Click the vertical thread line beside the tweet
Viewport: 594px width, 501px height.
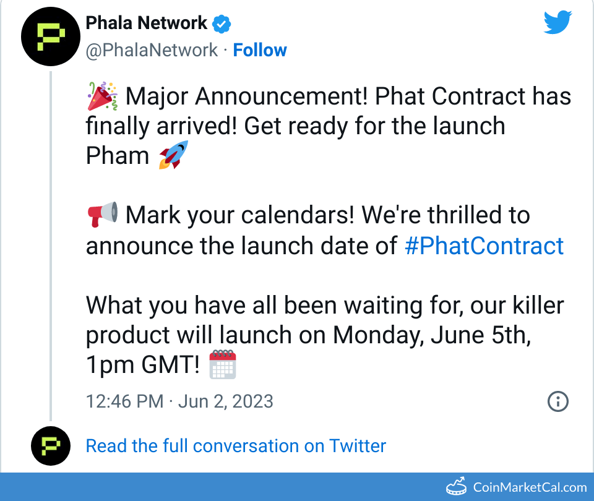50,247
